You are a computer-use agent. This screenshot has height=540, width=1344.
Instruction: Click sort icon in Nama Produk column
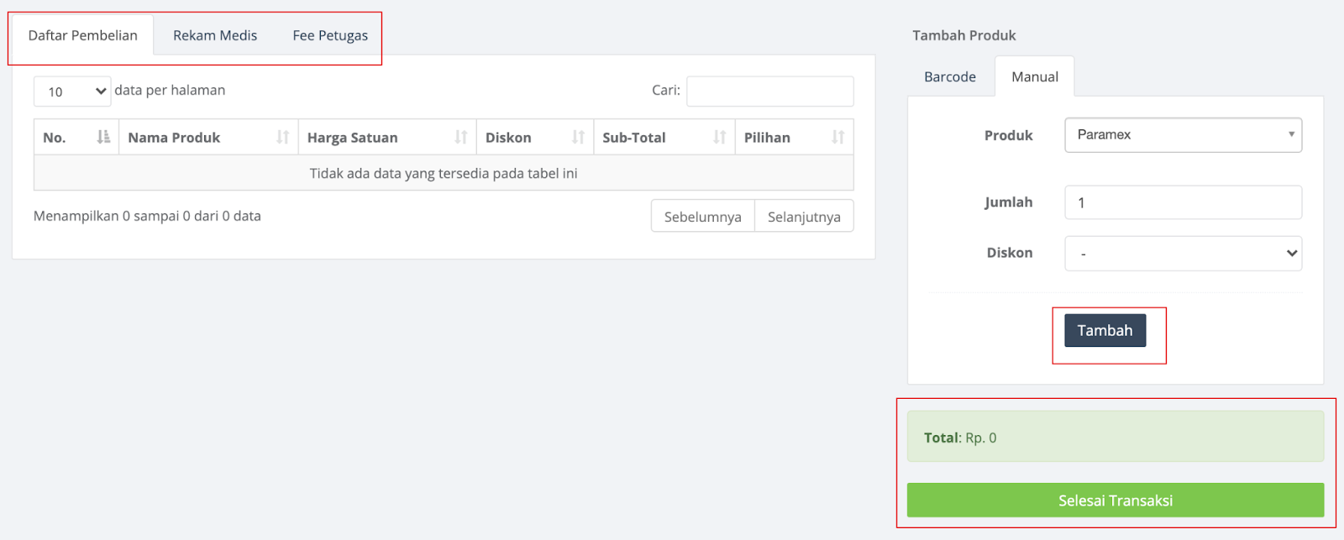(282, 137)
